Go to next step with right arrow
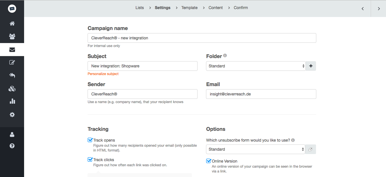The height and width of the screenshot is (177, 386). (x=379, y=9)
